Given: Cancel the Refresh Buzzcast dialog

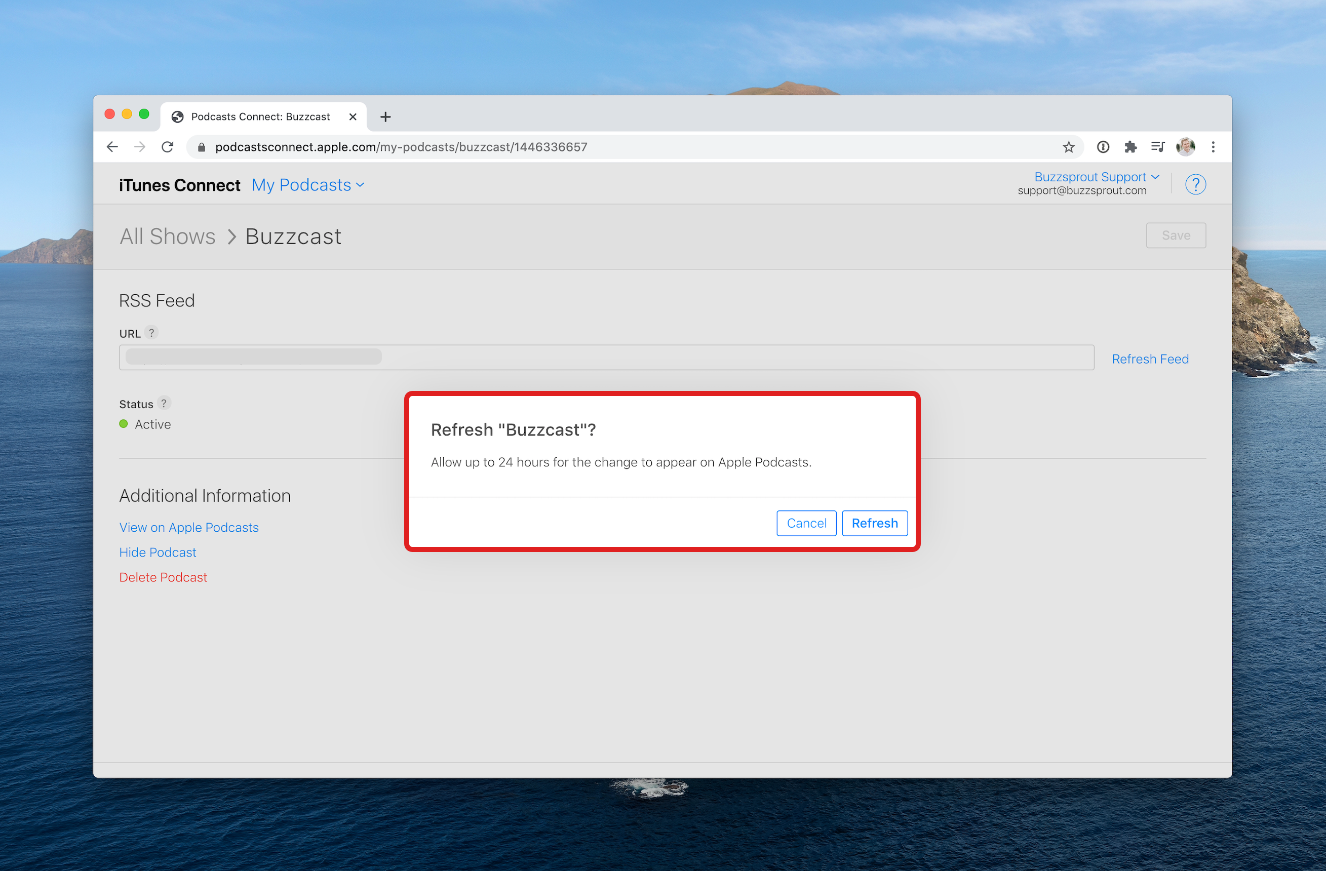Looking at the screenshot, I should click(806, 523).
